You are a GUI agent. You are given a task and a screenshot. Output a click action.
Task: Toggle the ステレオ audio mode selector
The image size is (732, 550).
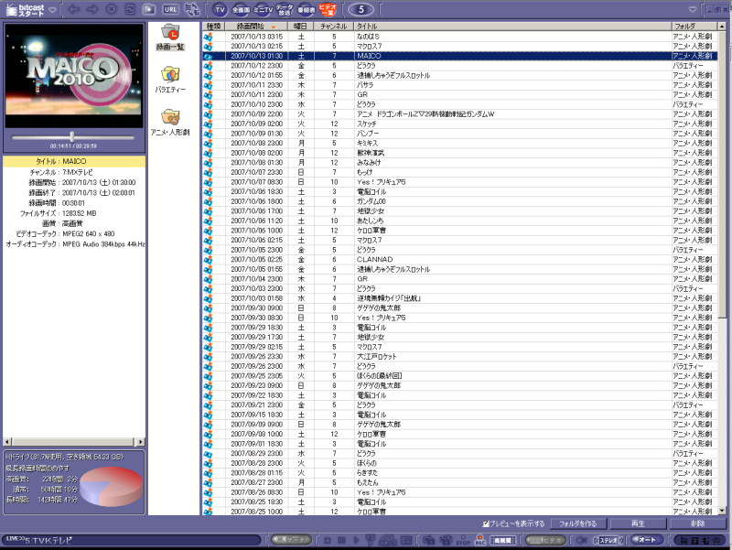pyautogui.click(x=608, y=541)
